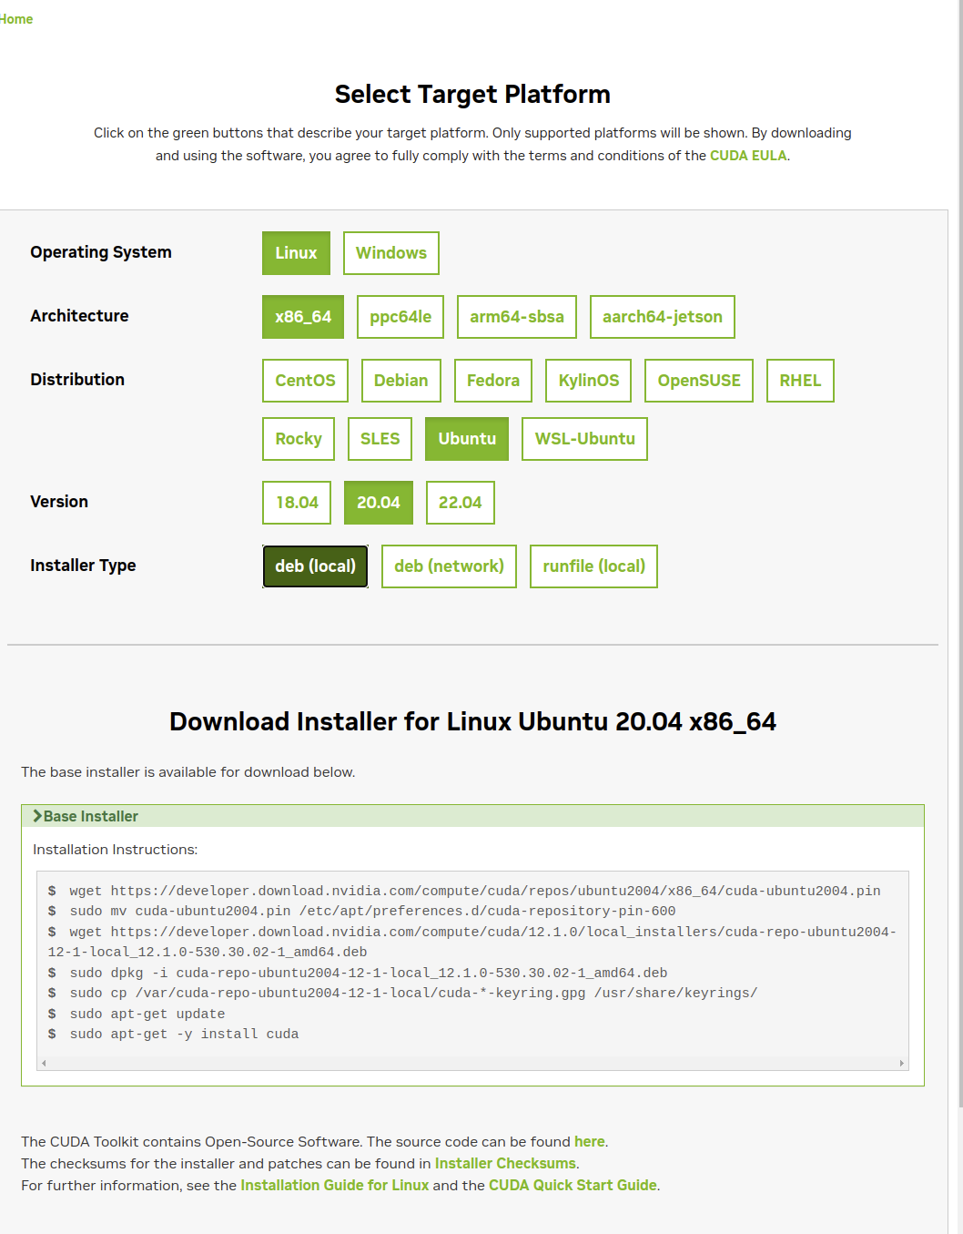
Task: Click the 'Select Target Platform' heading
Action: 472,95
